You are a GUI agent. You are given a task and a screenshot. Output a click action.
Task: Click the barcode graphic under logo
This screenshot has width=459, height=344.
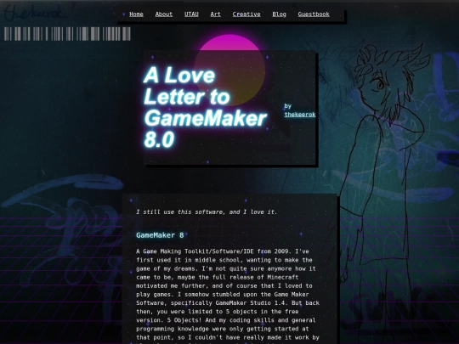click(67, 34)
